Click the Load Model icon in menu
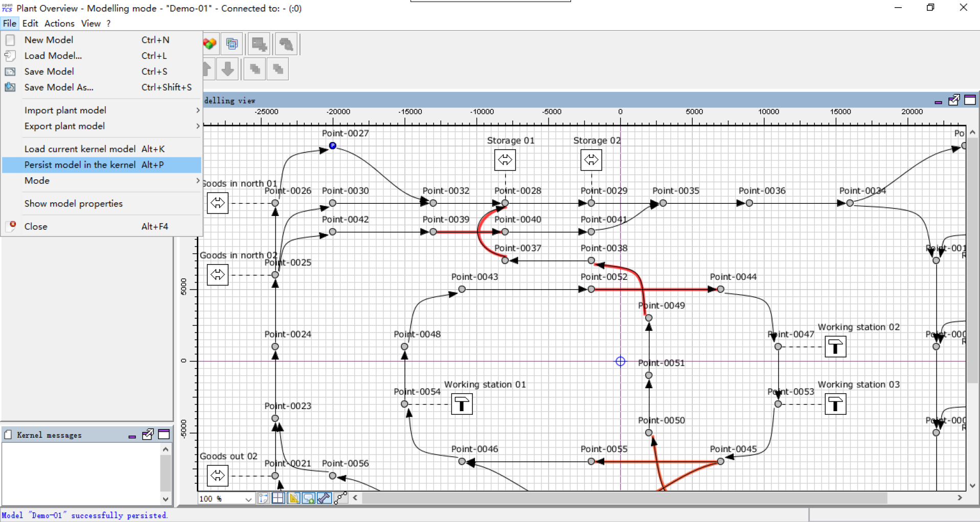The width and height of the screenshot is (980, 522). [x=10, y=56]
